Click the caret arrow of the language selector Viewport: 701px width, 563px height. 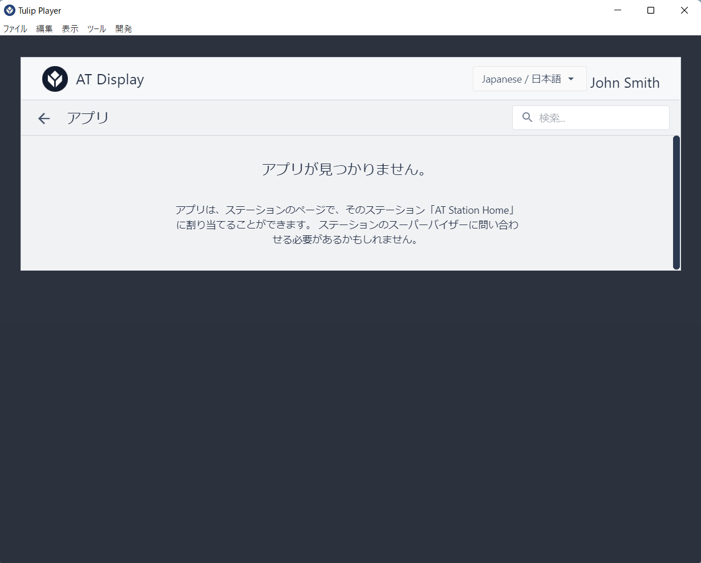coord(571,79)
